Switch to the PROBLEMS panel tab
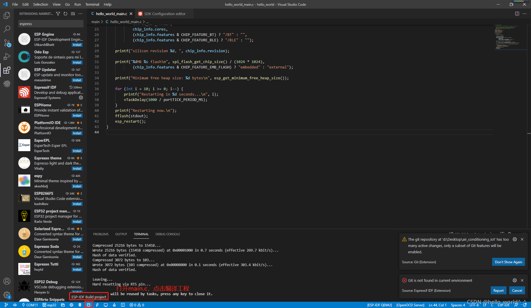The width and height of the screenshot is (531, 308). 101,234
